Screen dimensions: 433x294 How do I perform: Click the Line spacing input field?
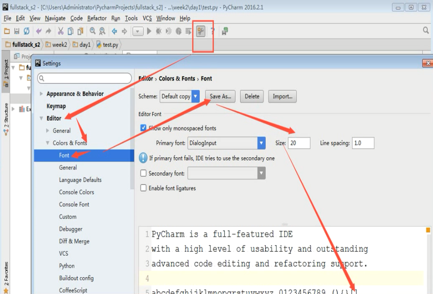[x=363, y=143]
